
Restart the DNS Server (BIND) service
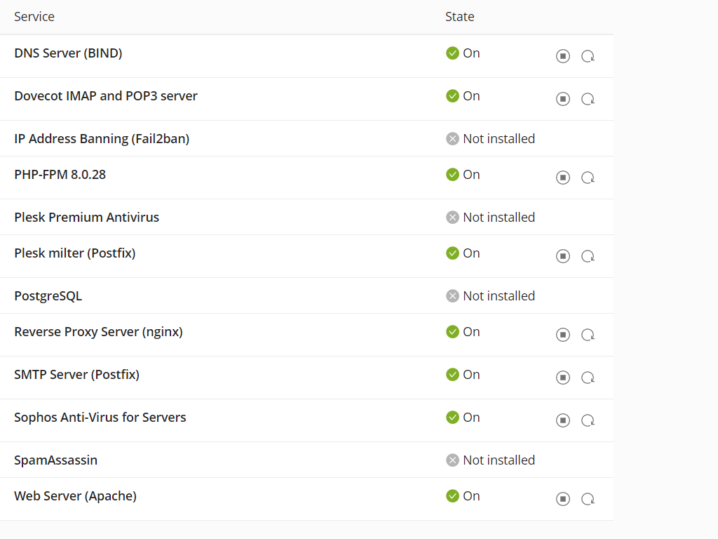(x=588, y=55)
